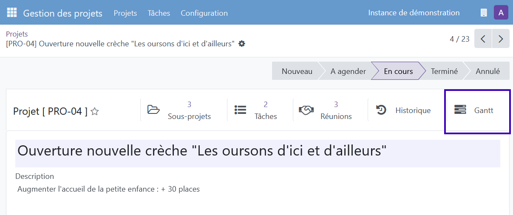Toggle the favorite star for PRO-04
Image resolution: width=513 pixels, height=215 pixels.
point(95,112)
